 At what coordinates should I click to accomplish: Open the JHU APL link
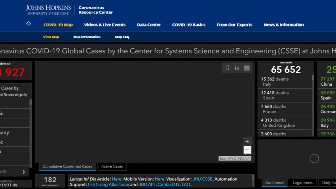147,184
